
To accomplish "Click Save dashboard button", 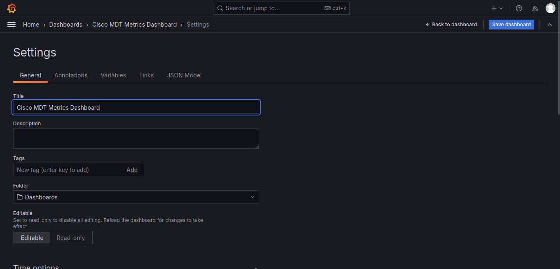I will [511, 25].
